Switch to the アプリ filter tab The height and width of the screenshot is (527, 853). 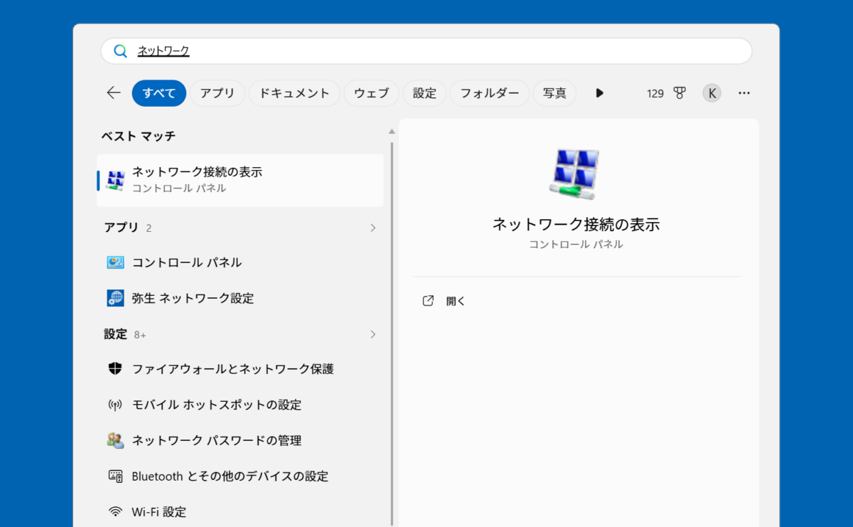click(218, 93)
